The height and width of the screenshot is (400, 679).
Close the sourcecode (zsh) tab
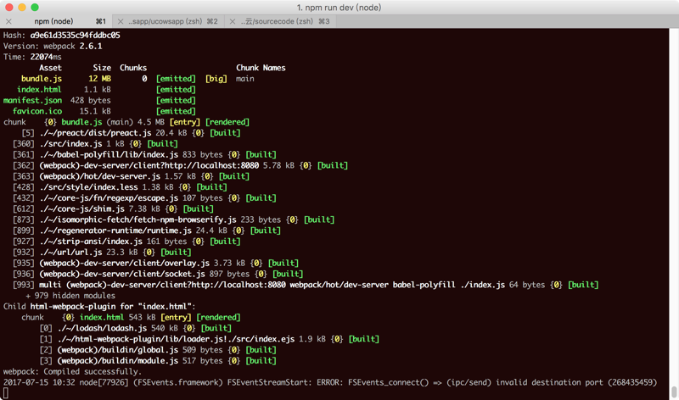[x=233, y=21]
